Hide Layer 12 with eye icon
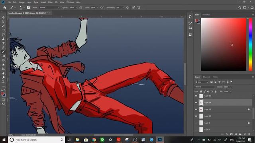 click(x=196, y=116)
